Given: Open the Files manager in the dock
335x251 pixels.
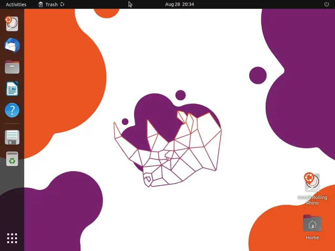Looking at the screenshot, I should pos(12,67).
